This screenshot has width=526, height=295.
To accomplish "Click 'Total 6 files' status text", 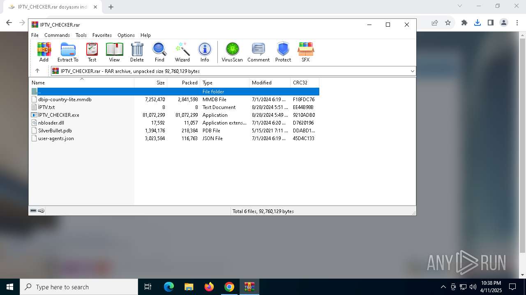I will [263, 211].
